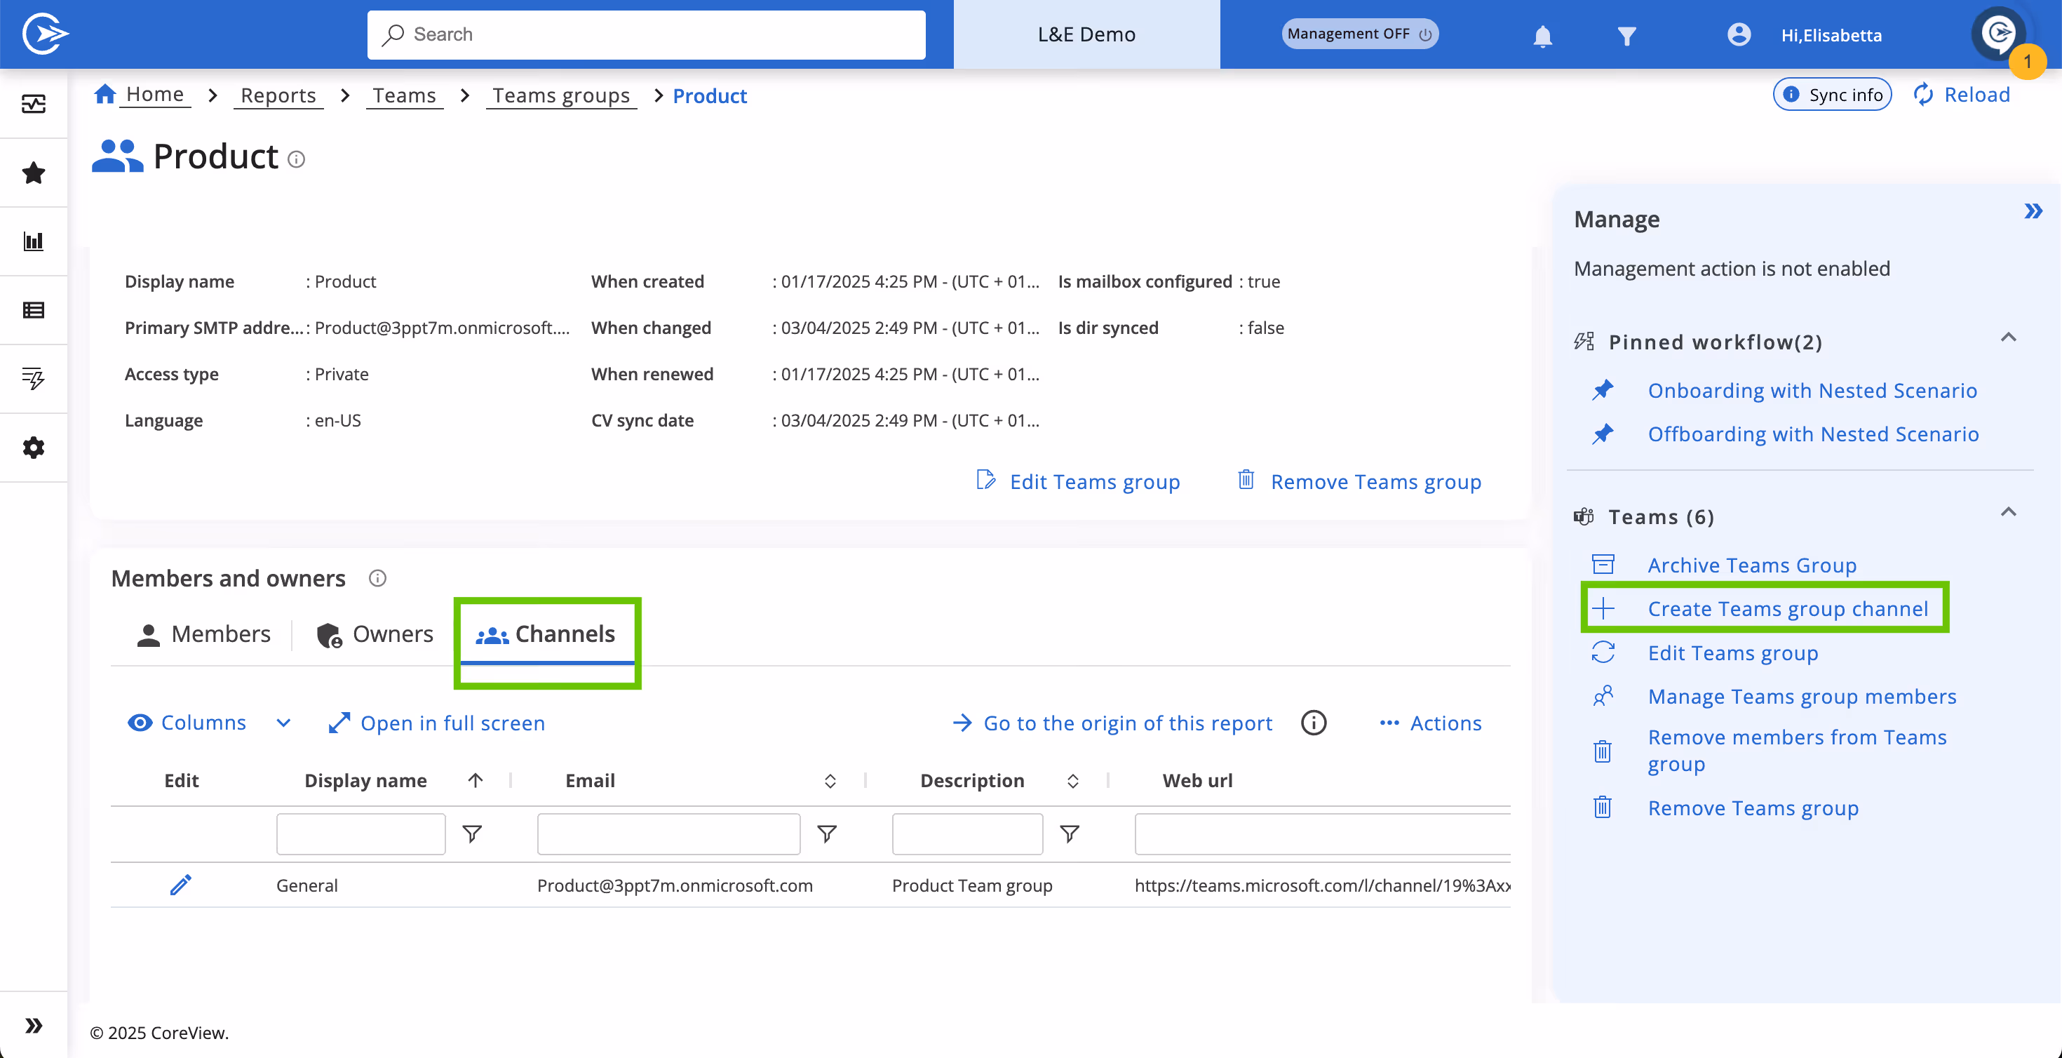Click the workflow lightning sidebar icon
Image resolution: width=2062 pixels, height=1058 pixels.
tap(34, 378)
